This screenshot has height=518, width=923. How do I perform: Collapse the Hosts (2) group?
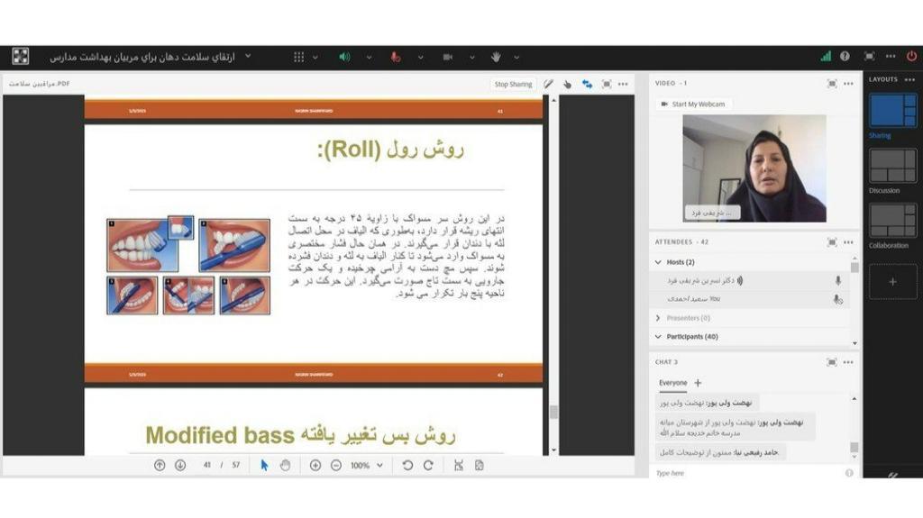click(658, 262)
